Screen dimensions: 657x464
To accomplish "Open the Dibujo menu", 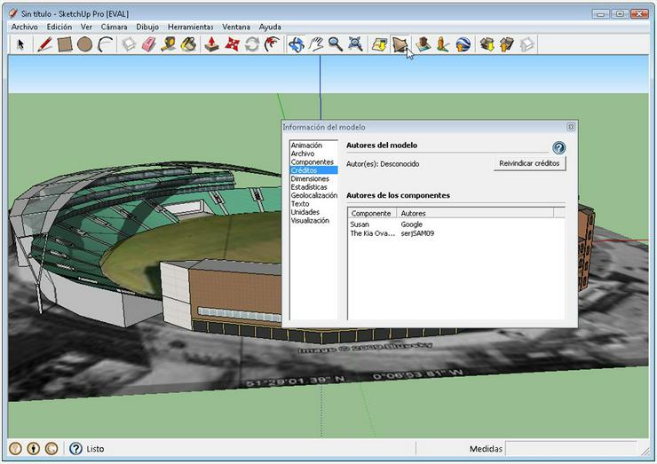I will tap(147, 27).
